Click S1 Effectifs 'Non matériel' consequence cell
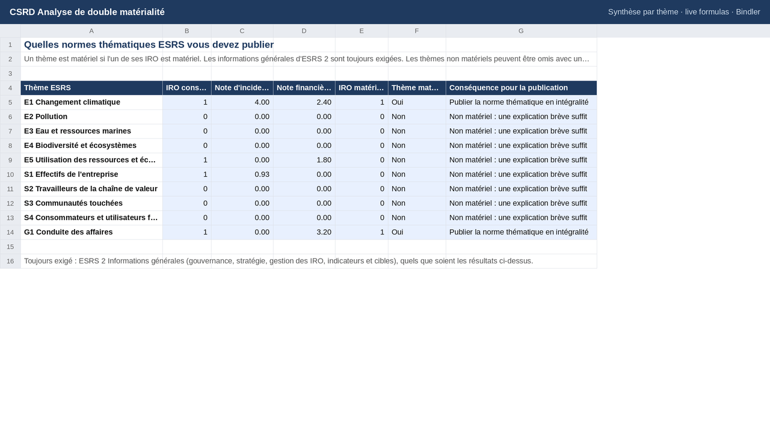Screen dimensions: 770x433 (521, 174)
